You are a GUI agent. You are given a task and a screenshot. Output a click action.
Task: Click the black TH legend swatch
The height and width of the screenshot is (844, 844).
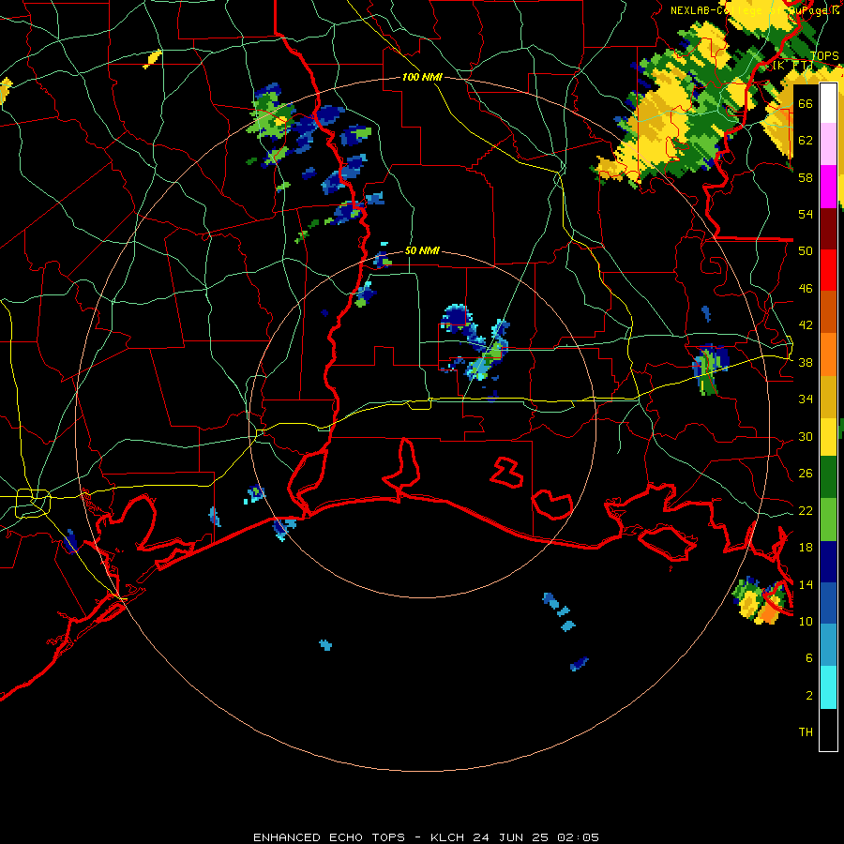point(828,730)
